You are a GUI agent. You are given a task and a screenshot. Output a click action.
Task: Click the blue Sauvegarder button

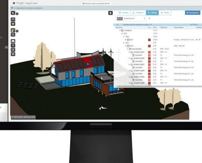(193, 13)
